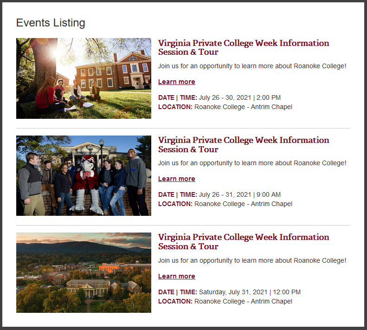Click the location text of the first event
The image size is (367, 330).
pos(243,107)
